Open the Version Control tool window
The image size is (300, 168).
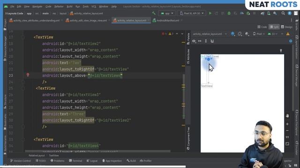coord(21,161)
